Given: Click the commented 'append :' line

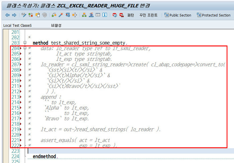Looking at the screenshot, I should pyautogui.click(x=51, y=97).
